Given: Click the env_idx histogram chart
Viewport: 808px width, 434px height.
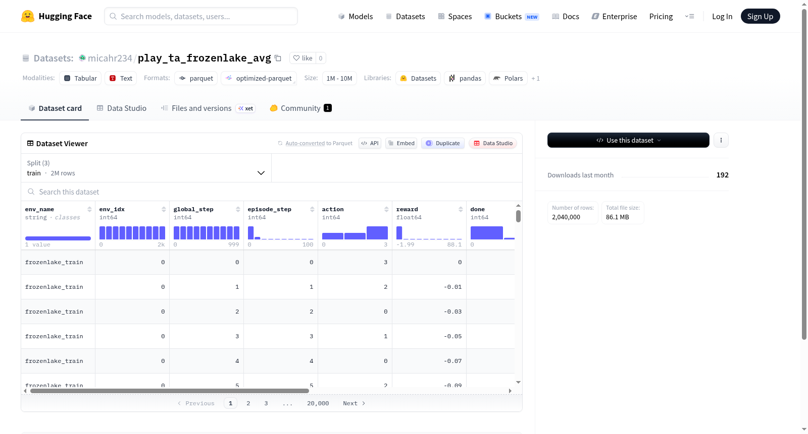Looking at the screenshot, I should (132, 233).
